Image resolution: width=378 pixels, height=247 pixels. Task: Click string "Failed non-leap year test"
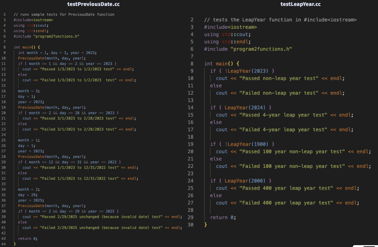[x=279, y=93]
